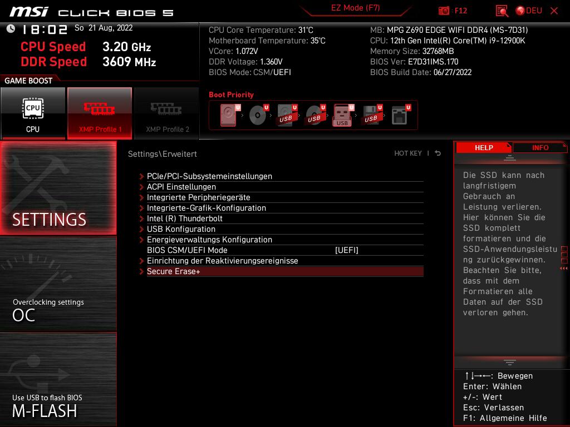Change language via the DEU globe icon
Viewport: 570px width, 427px height.
click(x=529, y=11)
